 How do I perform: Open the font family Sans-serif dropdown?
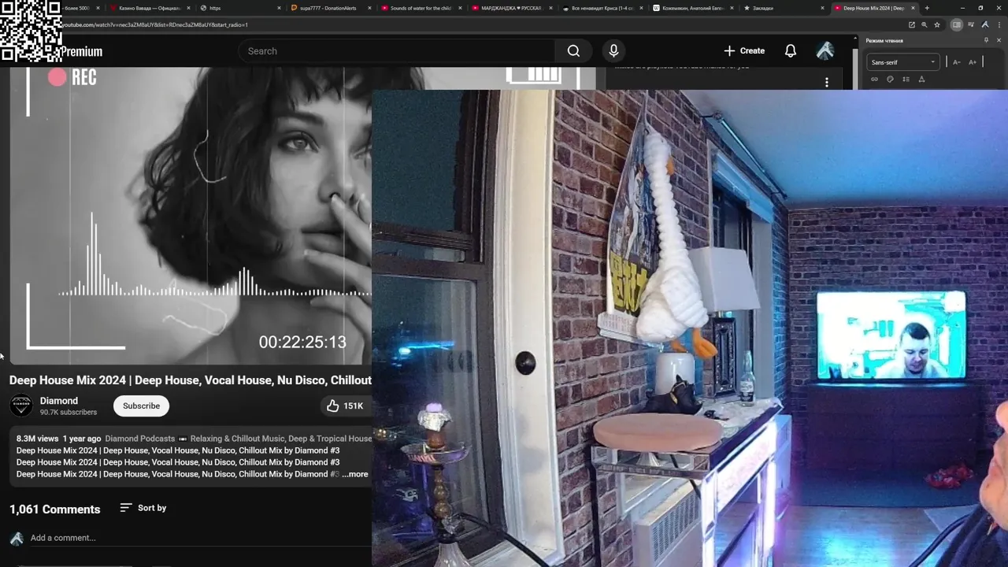click(x=903, y=62)
